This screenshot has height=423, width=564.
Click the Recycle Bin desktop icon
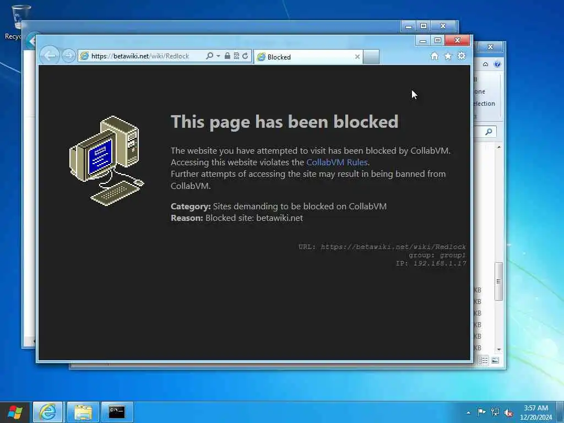[18, 22]
